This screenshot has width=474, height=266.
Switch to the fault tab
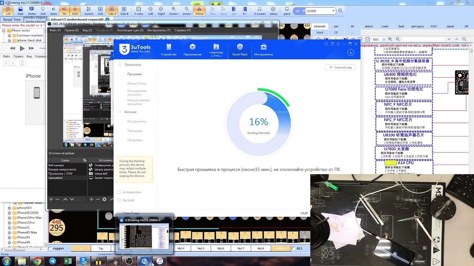coord(401,27)
